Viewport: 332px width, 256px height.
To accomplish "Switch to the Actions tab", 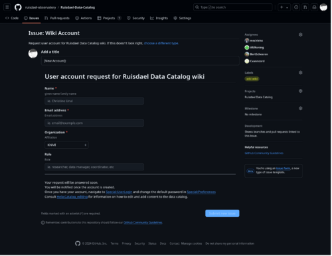I will click(84, 18).
